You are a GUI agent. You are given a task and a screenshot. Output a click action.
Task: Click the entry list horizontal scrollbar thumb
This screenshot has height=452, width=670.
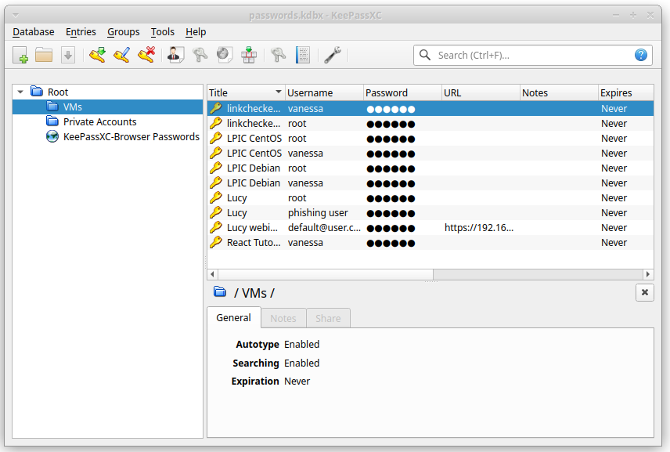(326, 274)
